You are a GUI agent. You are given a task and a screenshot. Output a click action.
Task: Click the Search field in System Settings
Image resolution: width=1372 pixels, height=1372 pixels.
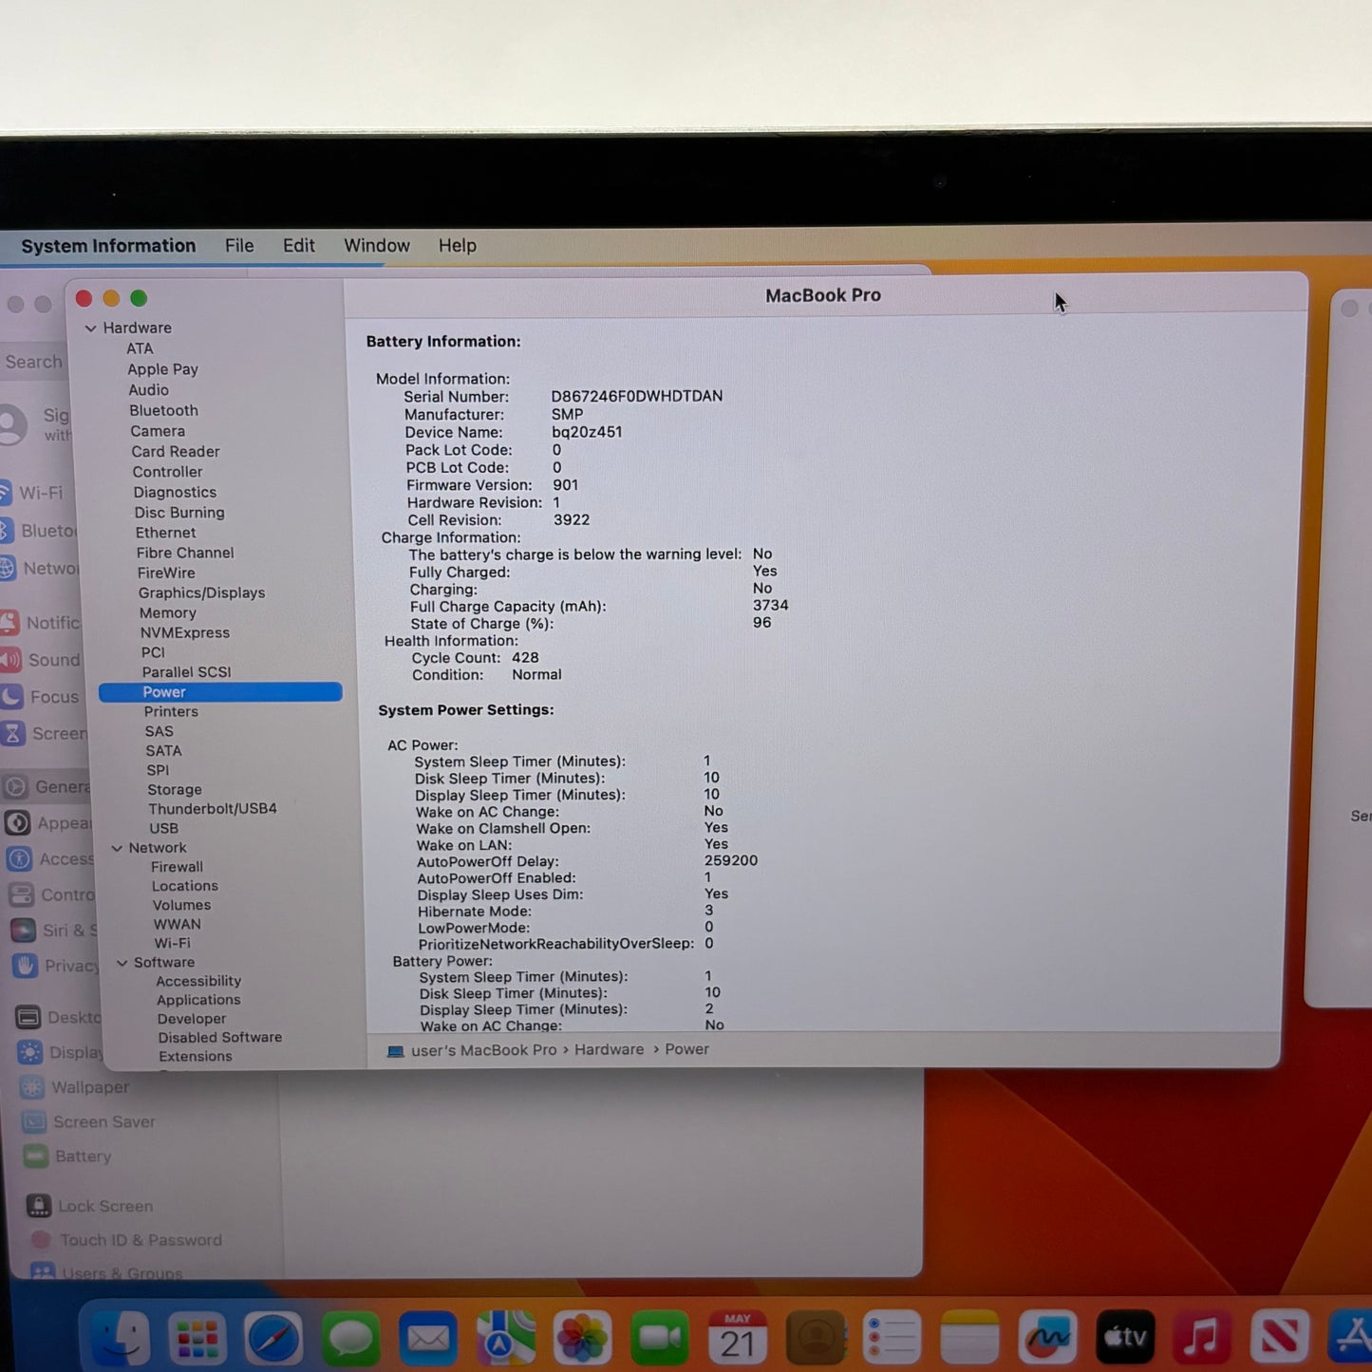pos(34,362)
